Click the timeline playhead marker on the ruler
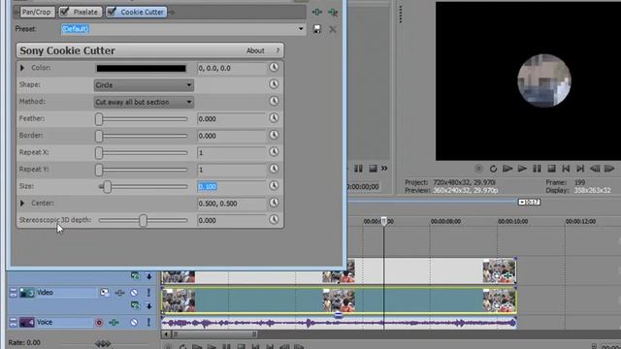 click(384, 221)
